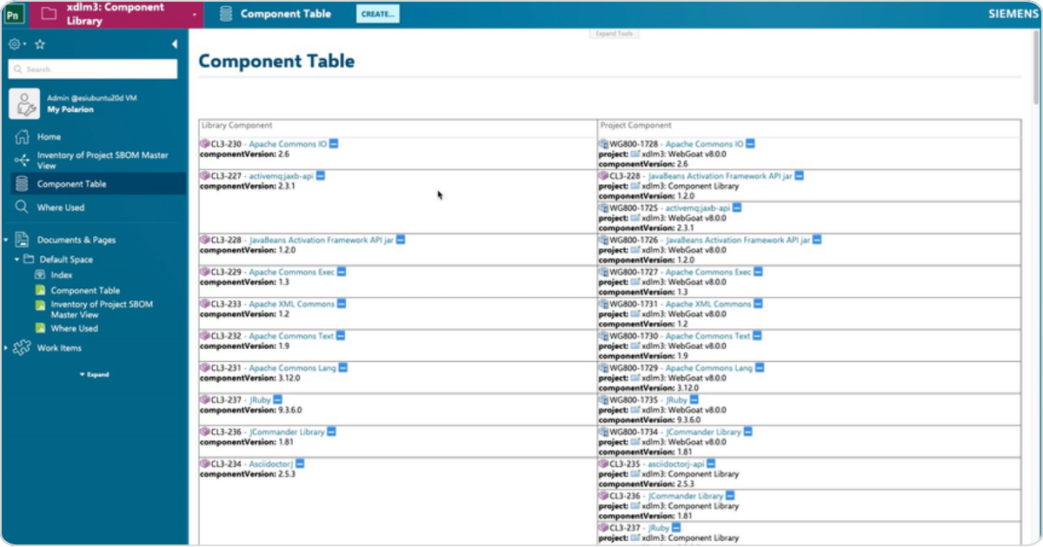Click the blue icon after CL3-229 Apache Commons Exec
This screenshot has height=547, width=1043.
(x=342, y=272)
